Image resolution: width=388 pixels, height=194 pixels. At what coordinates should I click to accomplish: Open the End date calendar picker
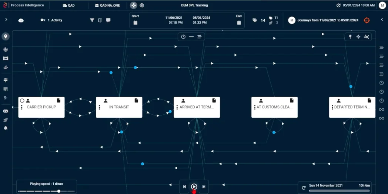239,22
